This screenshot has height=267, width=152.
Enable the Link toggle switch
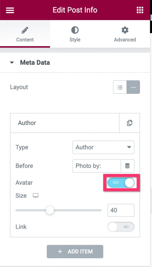[x=121, y=227]
